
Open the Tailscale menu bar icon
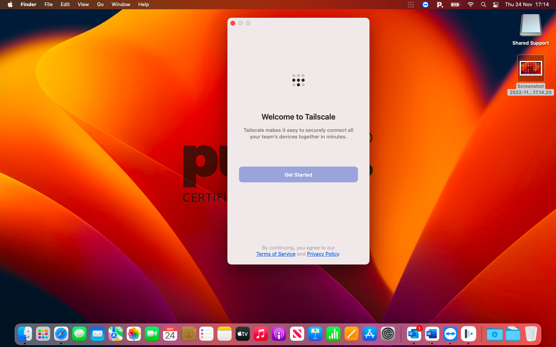410,5
